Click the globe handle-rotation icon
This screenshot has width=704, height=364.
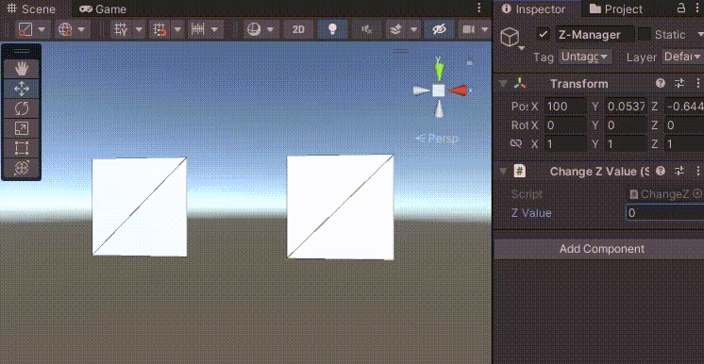(x=65, y=29)
